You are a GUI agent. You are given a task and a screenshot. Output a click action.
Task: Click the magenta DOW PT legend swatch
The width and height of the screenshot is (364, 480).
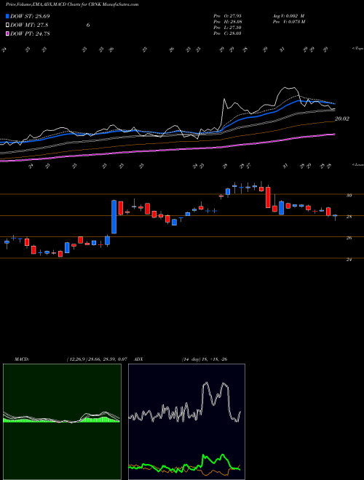(7, 33)
